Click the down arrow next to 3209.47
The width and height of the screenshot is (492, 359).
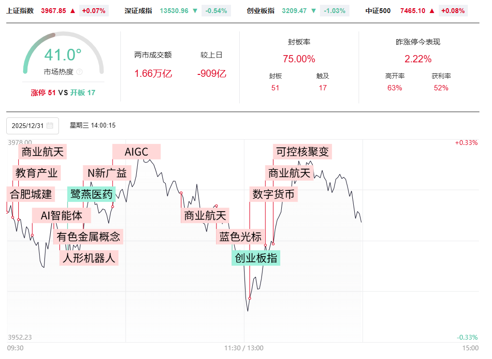(x=314, y=11)
